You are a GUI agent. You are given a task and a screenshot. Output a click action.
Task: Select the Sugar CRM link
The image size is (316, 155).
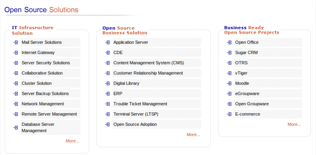coord(246,53)
